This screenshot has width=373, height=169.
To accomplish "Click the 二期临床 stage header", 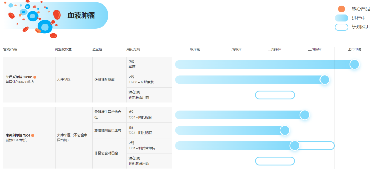I will point(275,49).
